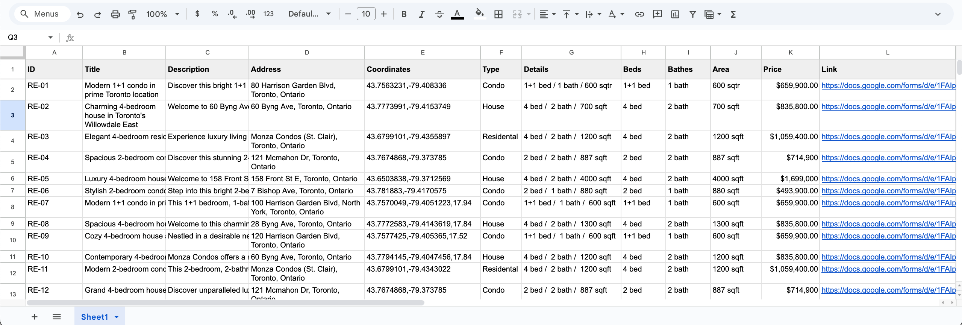Viewport: 962px width, 325px height.
Task: Select the 'Price' header cell
Action: pos(790,69)
